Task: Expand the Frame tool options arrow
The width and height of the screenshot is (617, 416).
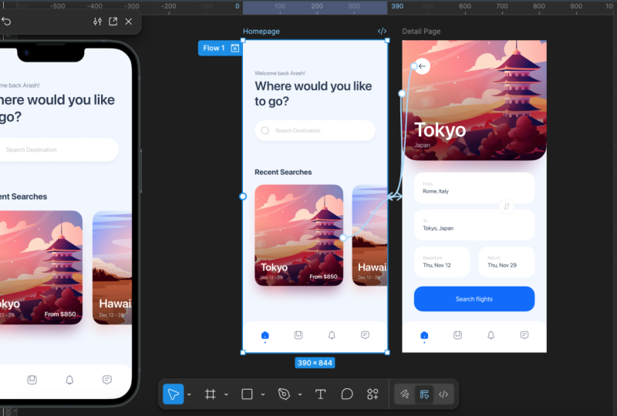Action: [x=226, y=394]
